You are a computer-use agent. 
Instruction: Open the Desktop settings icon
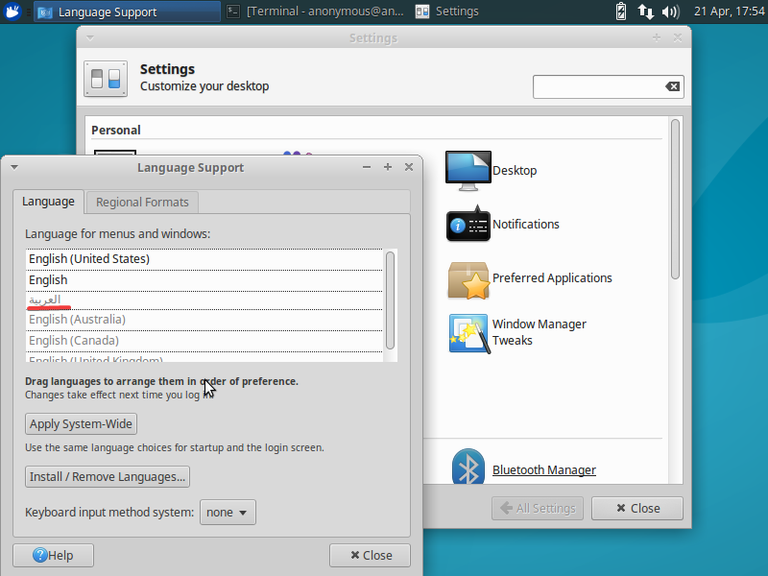tap(468, 171)
